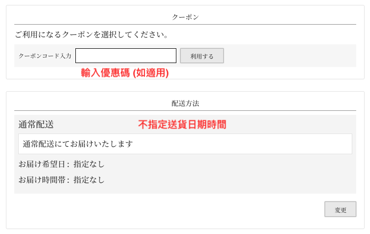Image resolution: width=370 pixels, height=234 pixels.
Task: Click the クーポン section heading
Action: click(x=185, y=17)
